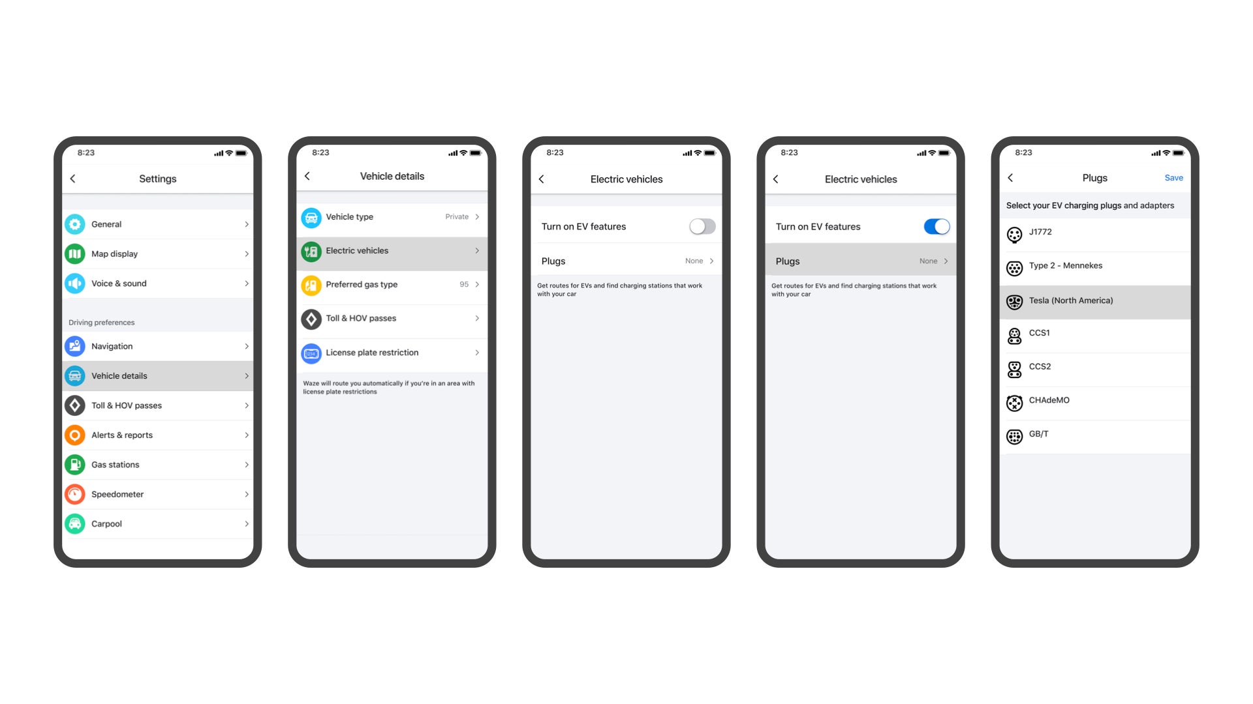Open the Electric vehicles settings

click(392, 250)
